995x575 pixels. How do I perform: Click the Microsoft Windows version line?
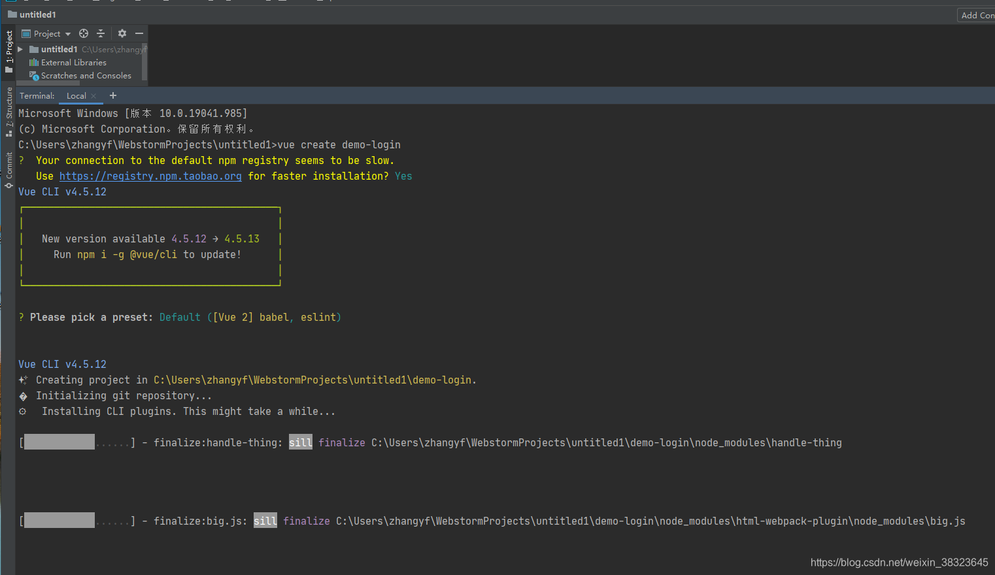click(133, 114)
